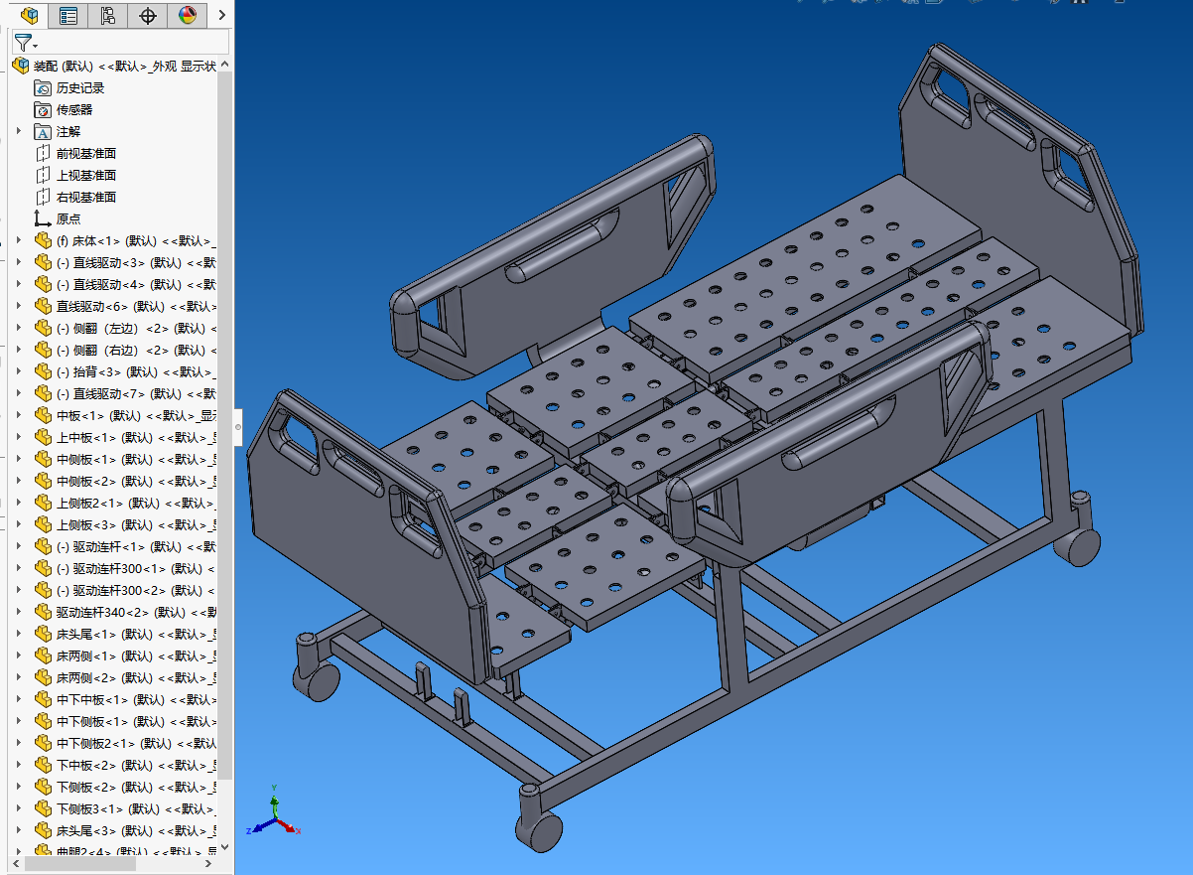The height and width of the screenshot is (875, 1193).
Task: Select the 传感器 sensors folder
Action: pyautogui.click(x=73, y=110)
